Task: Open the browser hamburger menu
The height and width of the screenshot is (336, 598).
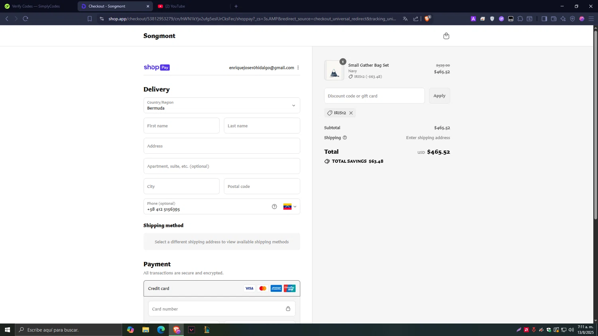Action: pyautogui.click(x=591, y=19)
